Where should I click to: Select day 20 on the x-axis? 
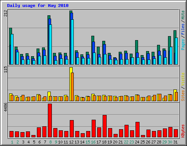[115, 142]
